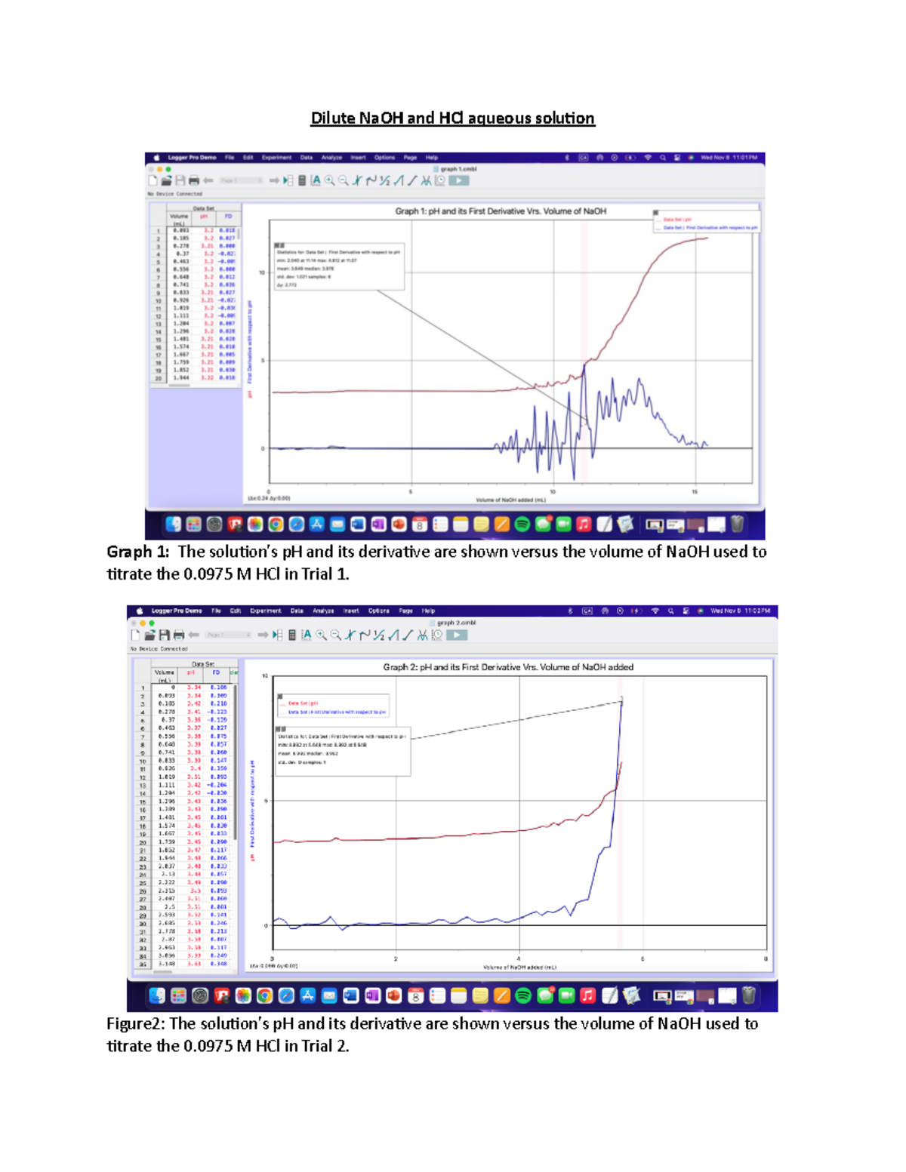Click Autoscale 'A' icon in graph 2.cmbl toolbar
Image resolution: width=906 pixels, height=1172 pixels.
(x=307, y=635)
